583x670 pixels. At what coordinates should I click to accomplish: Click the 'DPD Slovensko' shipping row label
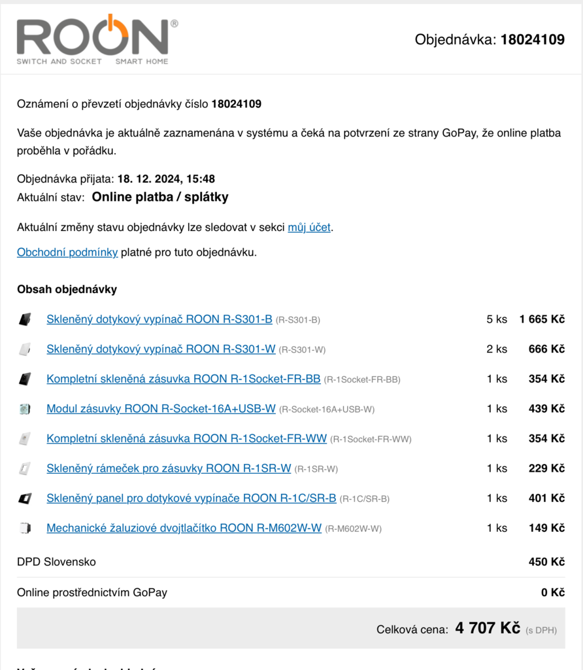tap(56, 562)
